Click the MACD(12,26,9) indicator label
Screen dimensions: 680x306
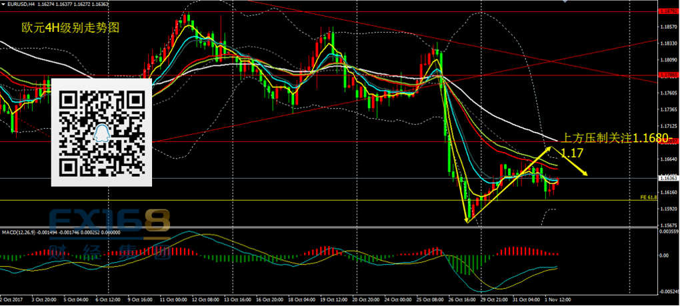[x=19, y=232]
